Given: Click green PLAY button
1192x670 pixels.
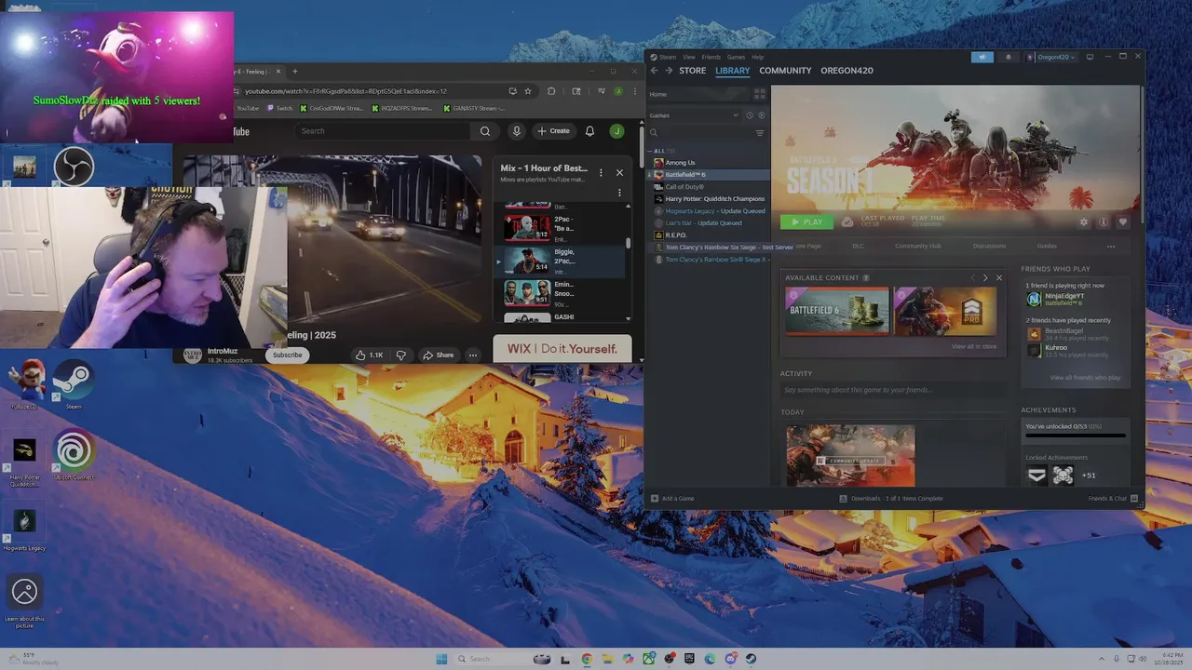Looking at the screenshot, I should [806, 222].
